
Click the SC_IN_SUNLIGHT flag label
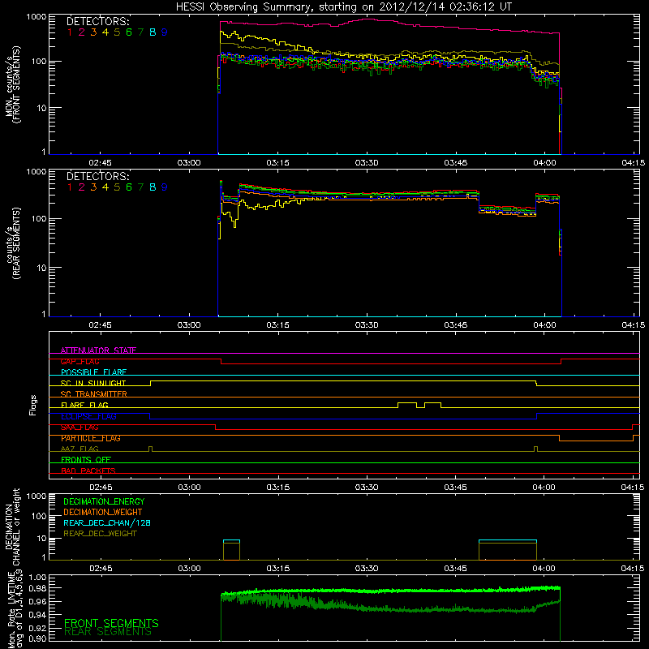click(93, 383)
